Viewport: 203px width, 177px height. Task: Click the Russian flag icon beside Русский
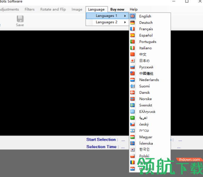click(133, 67)
